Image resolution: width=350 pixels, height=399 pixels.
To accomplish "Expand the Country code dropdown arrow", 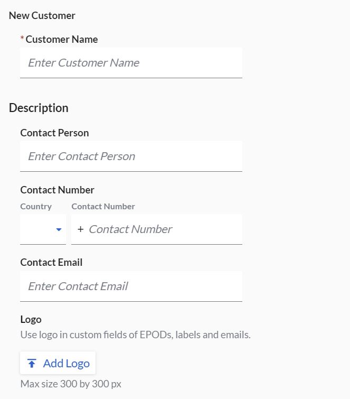I will tap(59, 229).
